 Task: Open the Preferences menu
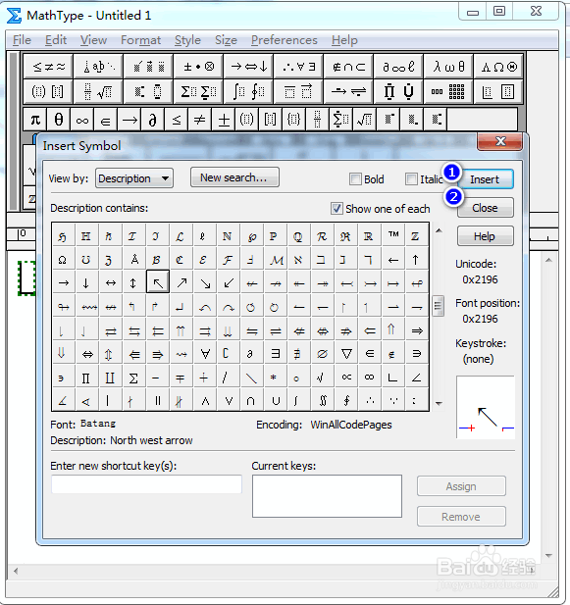click(285, 40)
